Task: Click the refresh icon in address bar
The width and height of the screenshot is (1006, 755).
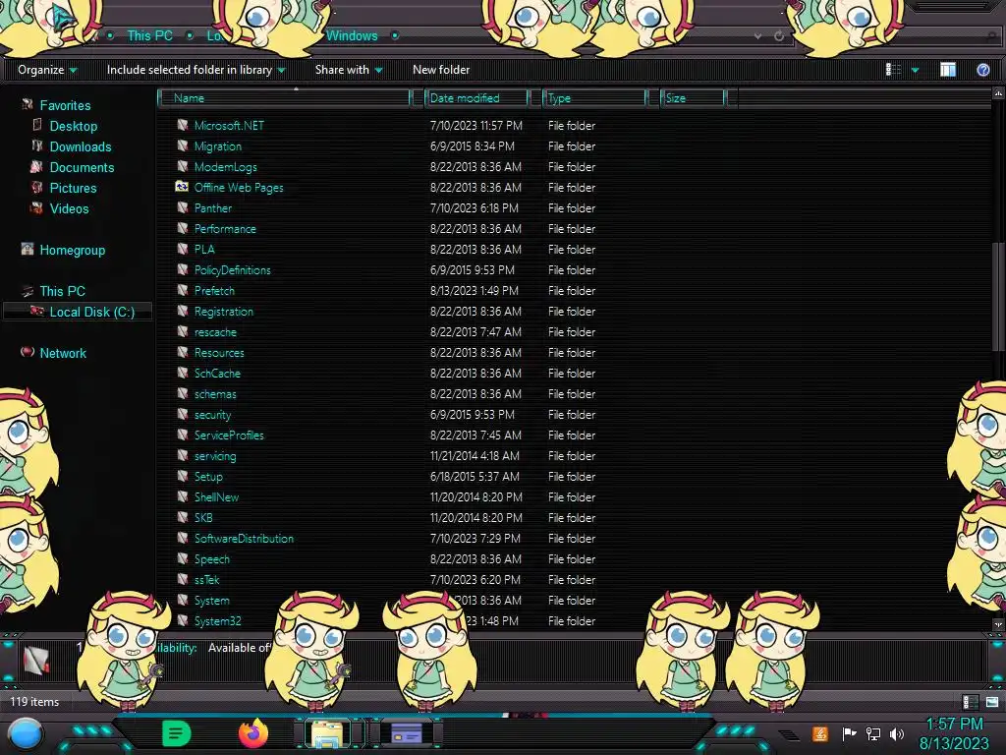Action: click(779, 36)
